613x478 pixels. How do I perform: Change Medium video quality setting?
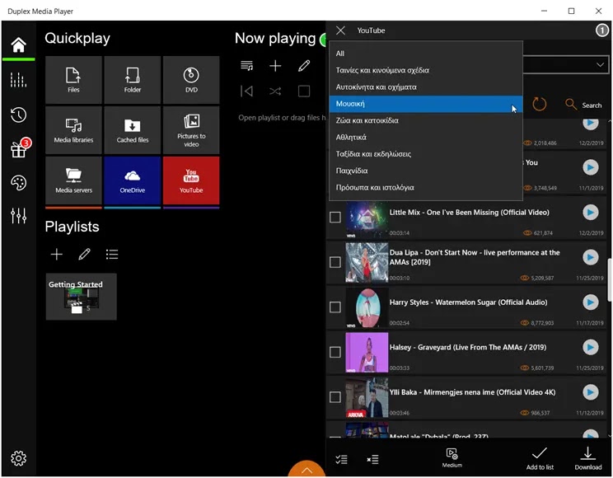coord(452,457)
